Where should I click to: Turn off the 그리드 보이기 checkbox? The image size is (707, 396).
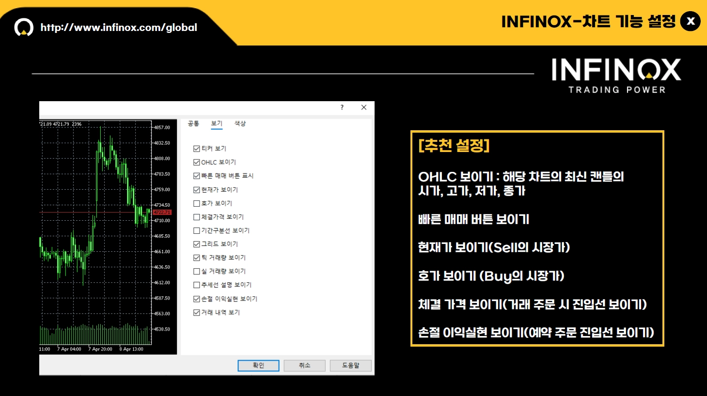196,244
